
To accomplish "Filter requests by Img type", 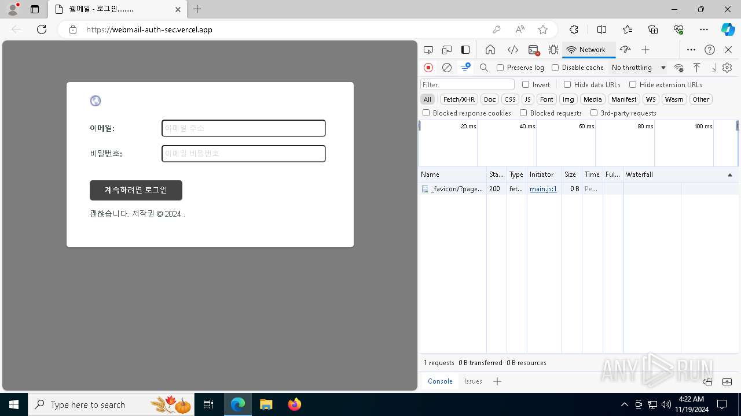I will [x=568, y=99].
